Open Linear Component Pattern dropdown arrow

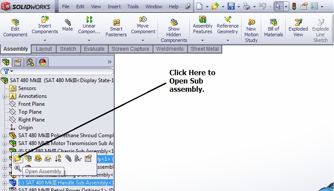(x=89, y=40)
